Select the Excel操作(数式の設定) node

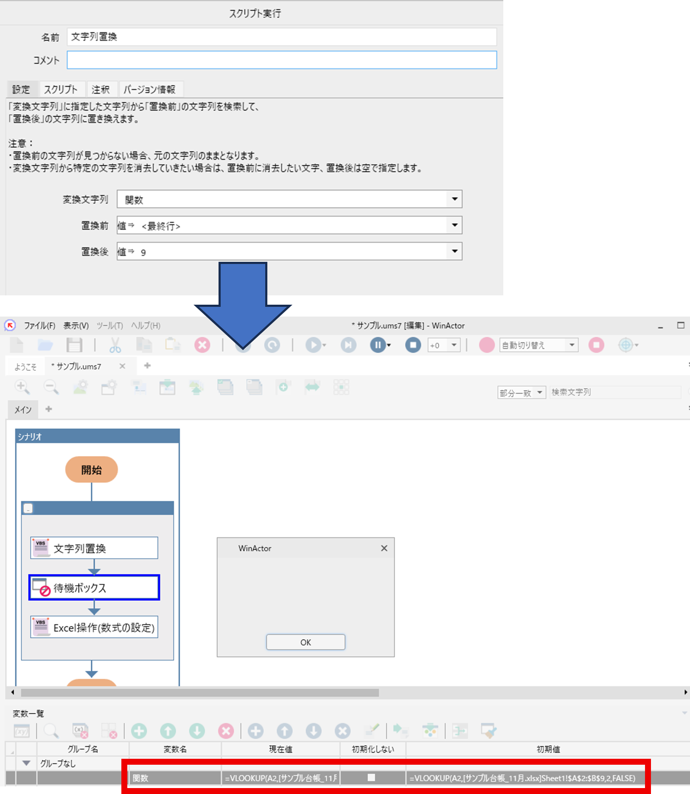pos(94,627)
